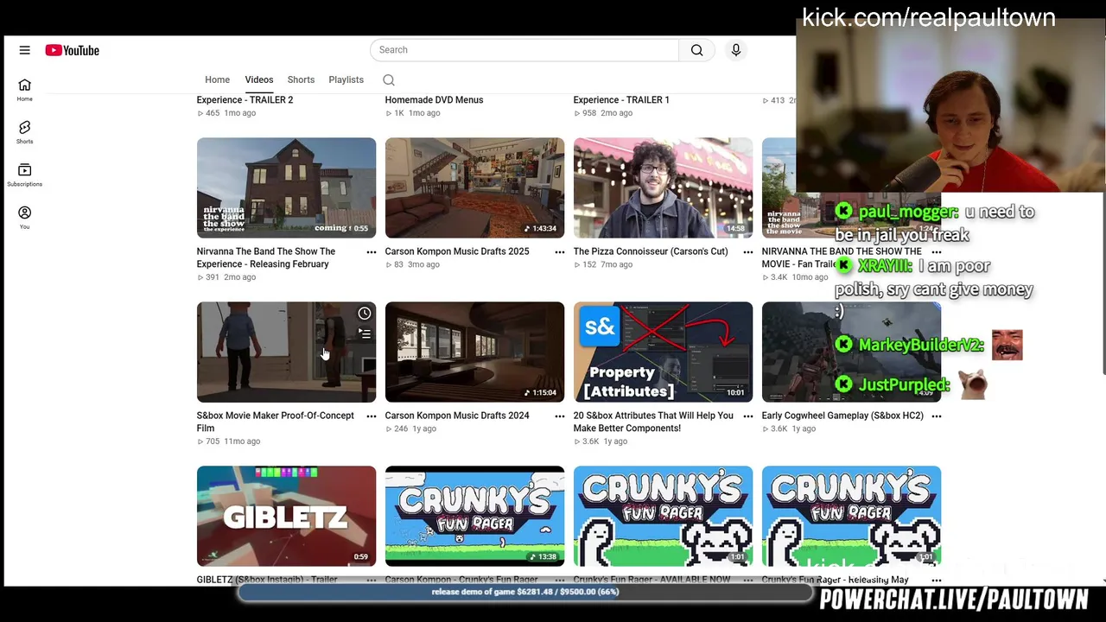
Task: Play the Music Drafts 2025 thumbnail
Action: coord(474,187)
